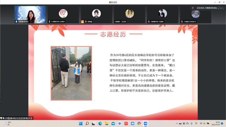
Task: Click the volunteer photo in the shared slide
Action: 71,73
